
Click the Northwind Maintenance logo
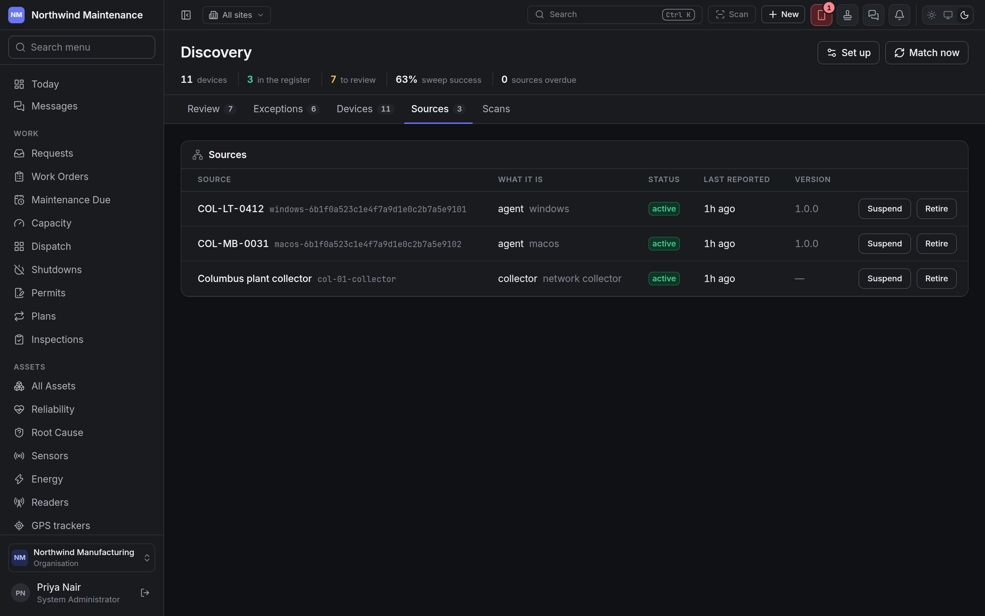(x=16, y=15)
